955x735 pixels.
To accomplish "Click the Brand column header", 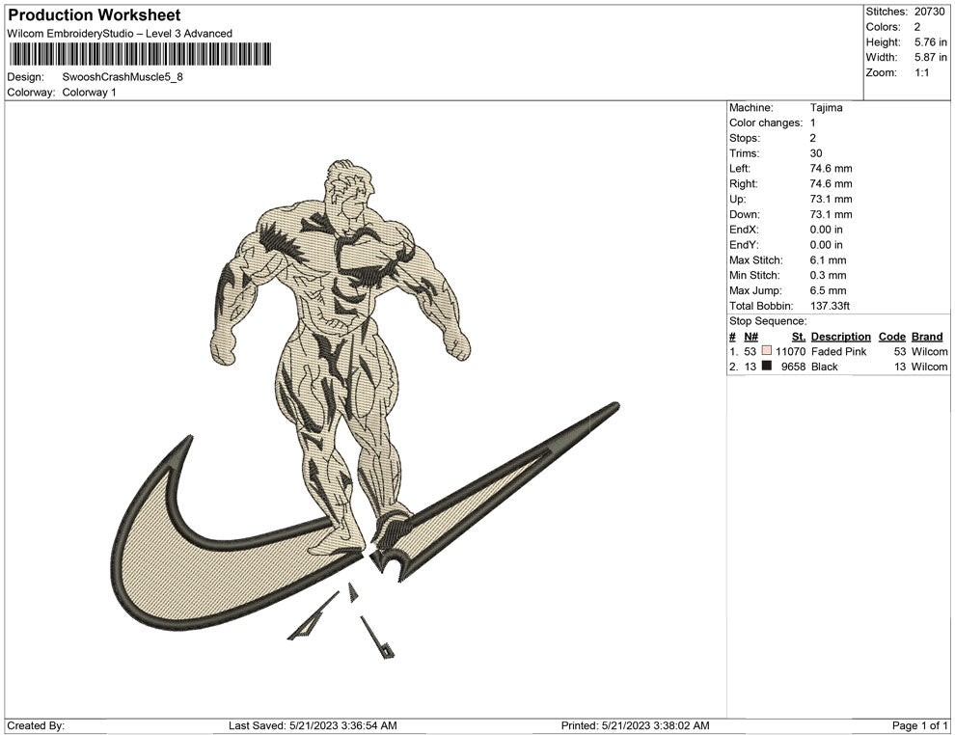I will [x=928, y=337].
